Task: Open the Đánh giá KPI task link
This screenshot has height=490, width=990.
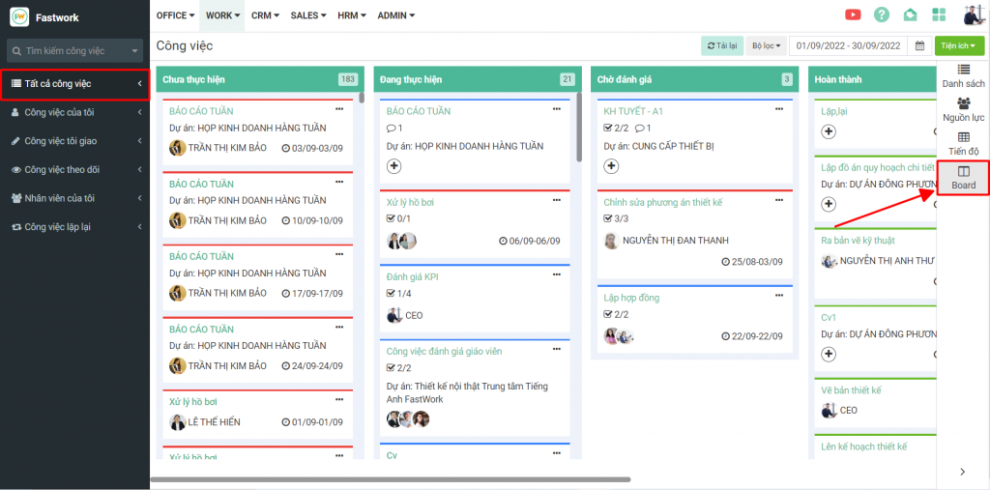Action: 412,276
